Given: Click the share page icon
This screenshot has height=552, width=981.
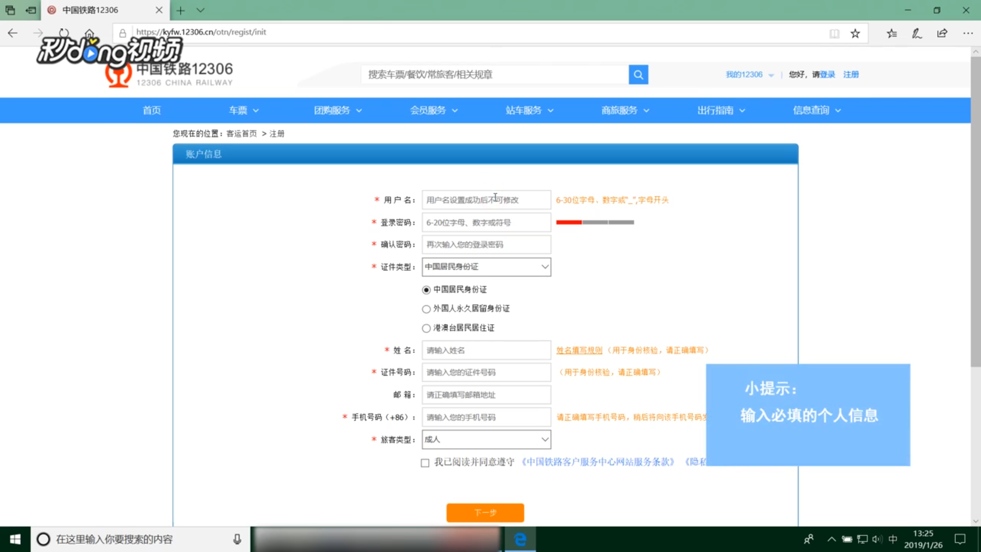Looking at the screenshot, I should [x=942, y=34].
